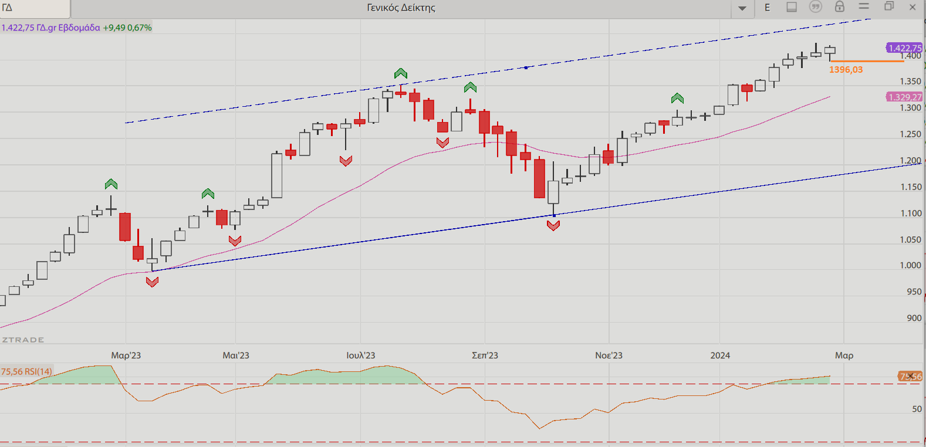Click the 50 level on RSI axis
Viewport: 926px width, 447px height.
click(917, 409)
